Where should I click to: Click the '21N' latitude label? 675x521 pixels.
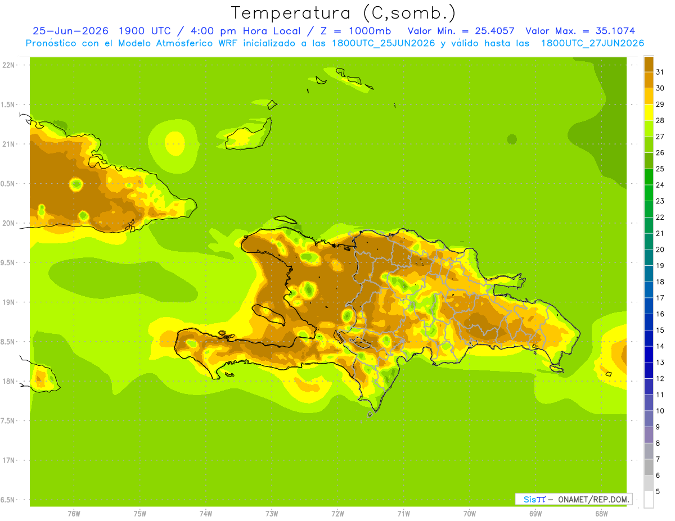[x=8, y=144]
